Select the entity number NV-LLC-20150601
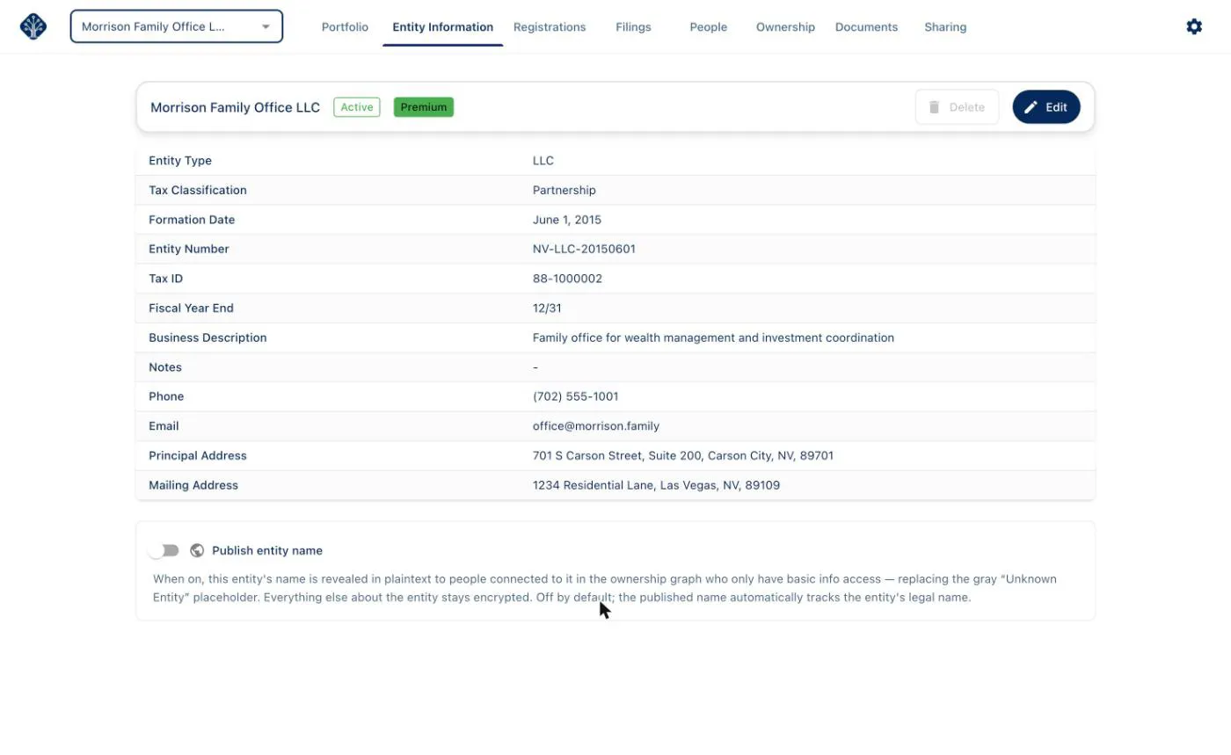Screen dimensions: 1231x755 [584, 249]
